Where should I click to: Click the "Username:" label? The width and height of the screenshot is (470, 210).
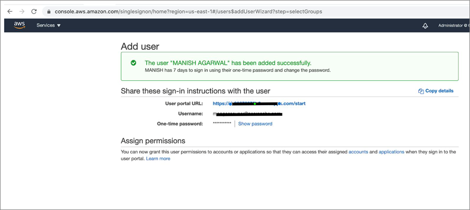[x=191, y=114]
